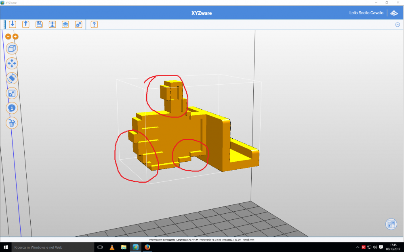404x252 pixels.
Task: Click the layers stack toolbar icon
Action: tap(65, 24)
